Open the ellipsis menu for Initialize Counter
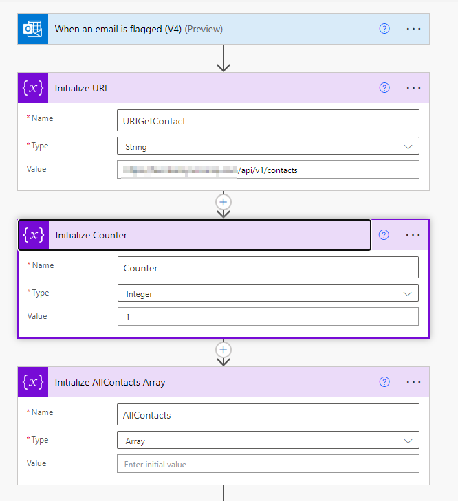Image resolution: width=458 pixels, height=501 pixels. (413, 235)
